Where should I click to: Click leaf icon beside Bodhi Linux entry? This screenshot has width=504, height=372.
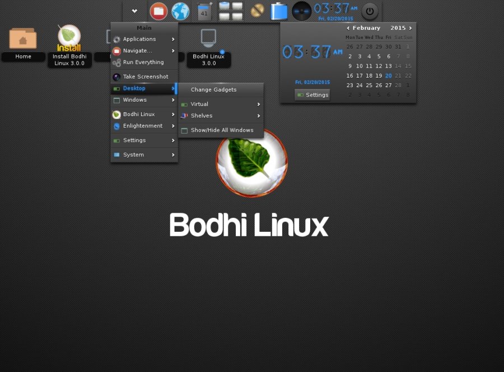click(116, 115)
